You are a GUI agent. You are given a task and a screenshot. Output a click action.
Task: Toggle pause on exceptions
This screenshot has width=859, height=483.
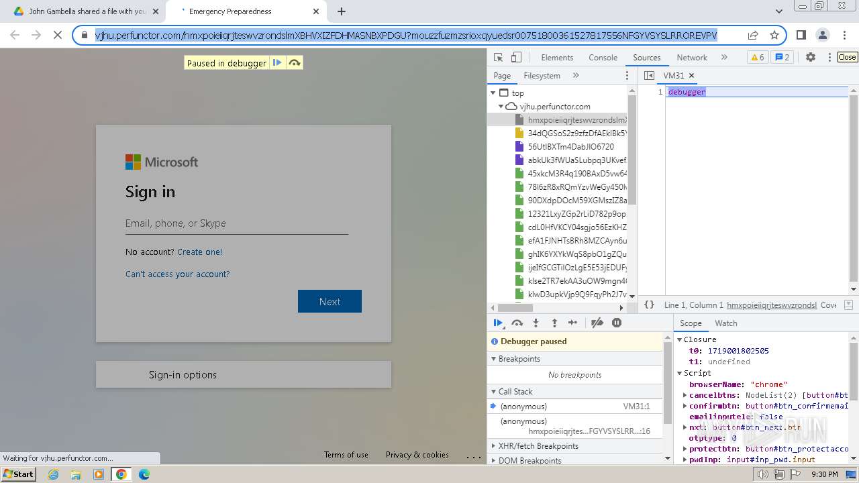click(x=617, y=323)
